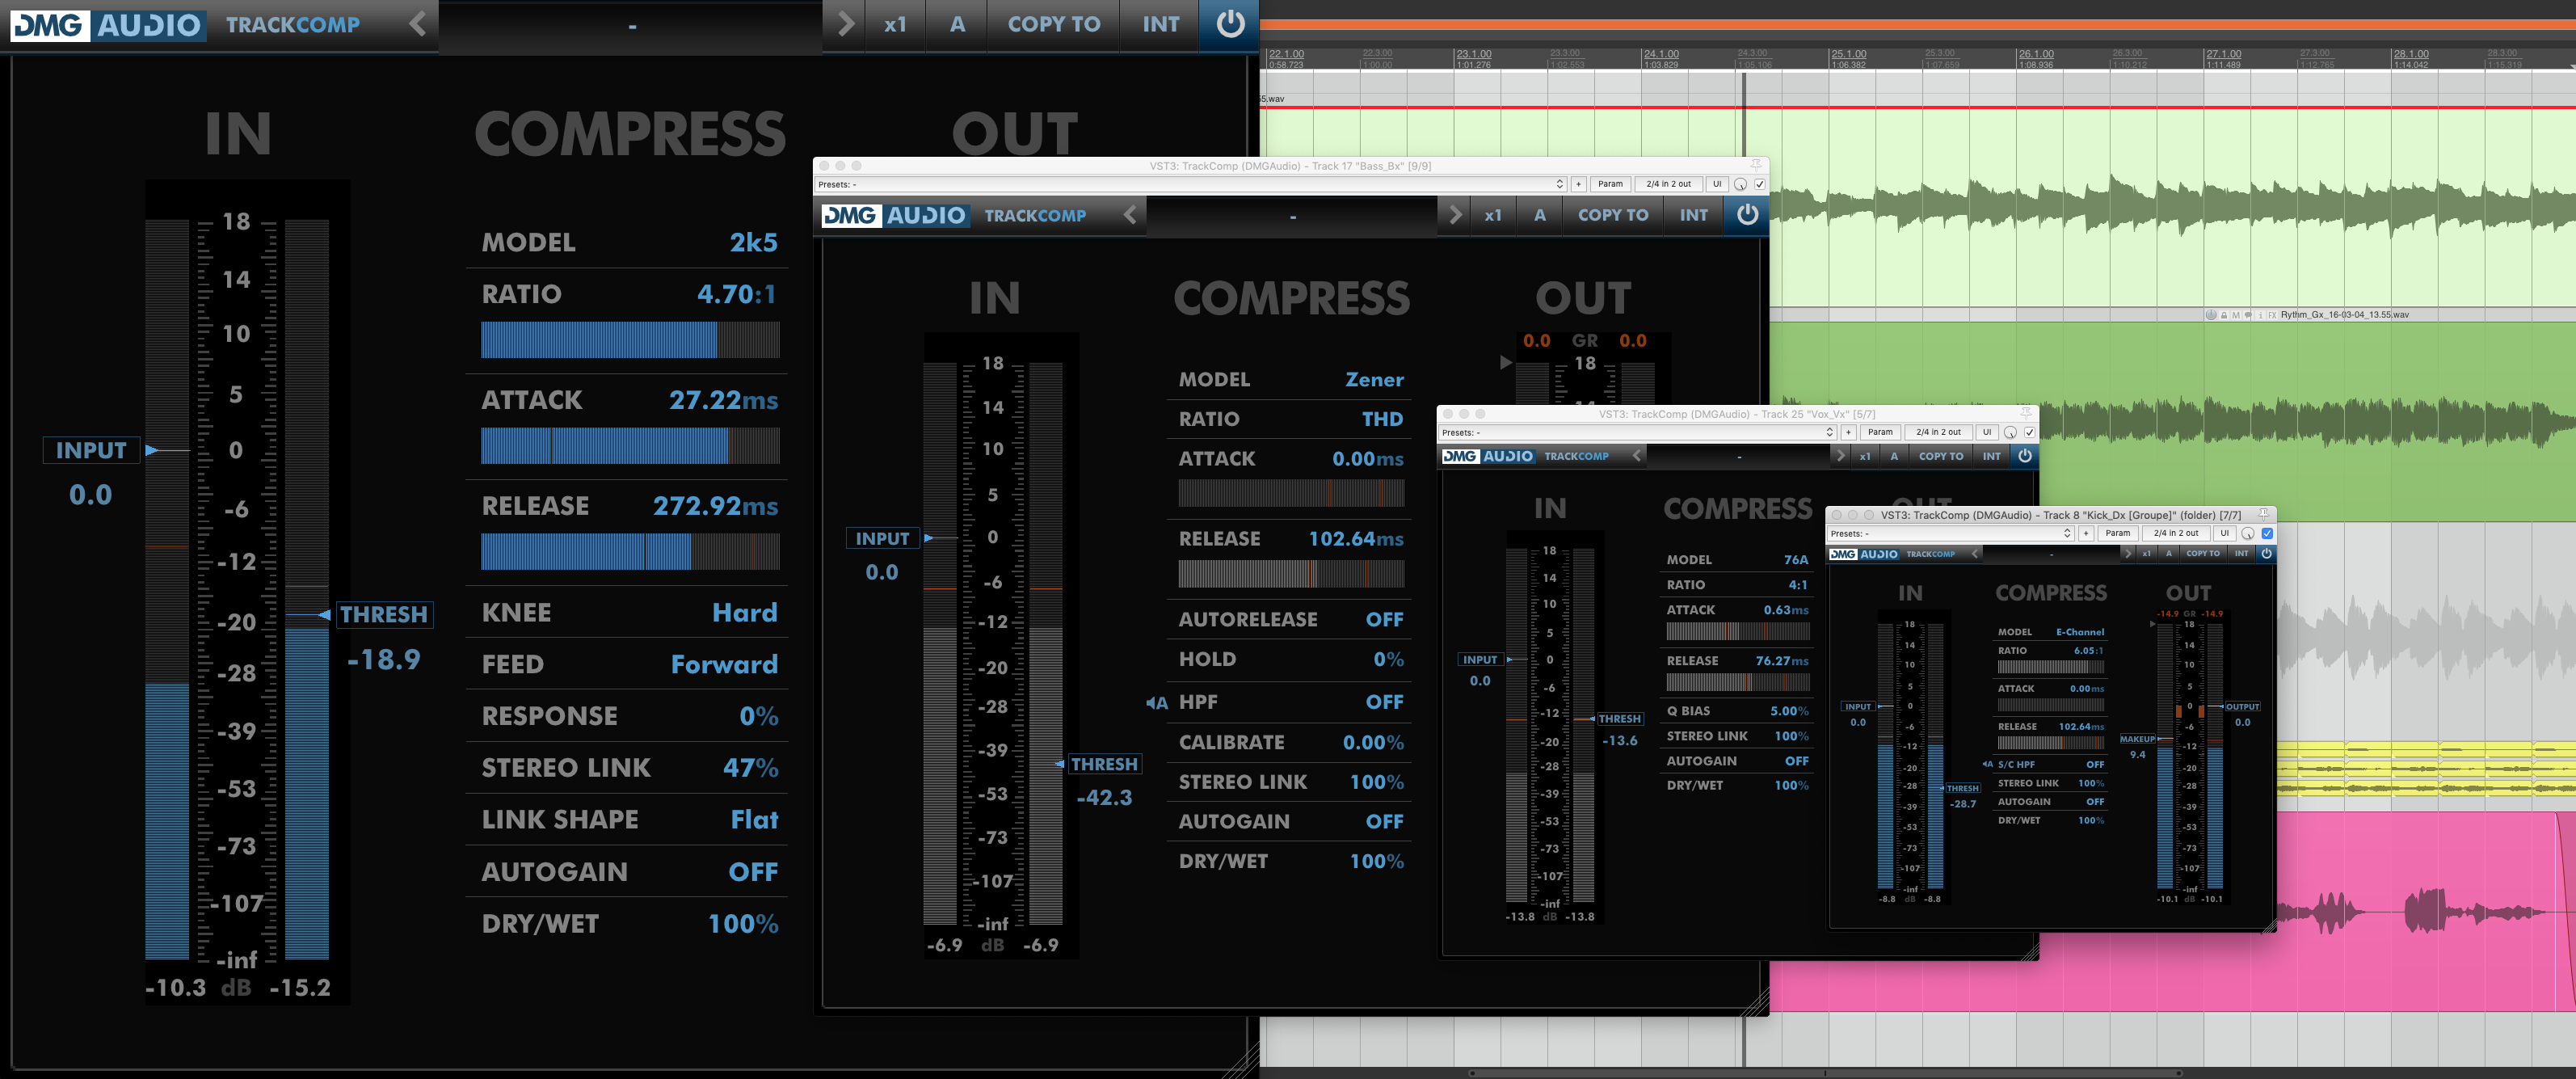
Task: Open Presets dropdown in Vox_Vx window
Action: click(1637, 432)
